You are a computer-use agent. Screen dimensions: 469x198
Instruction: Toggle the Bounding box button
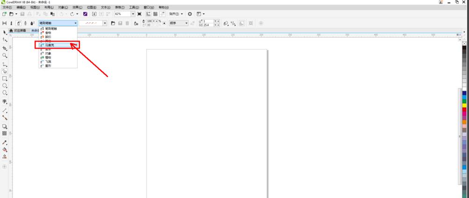[242, 23]
